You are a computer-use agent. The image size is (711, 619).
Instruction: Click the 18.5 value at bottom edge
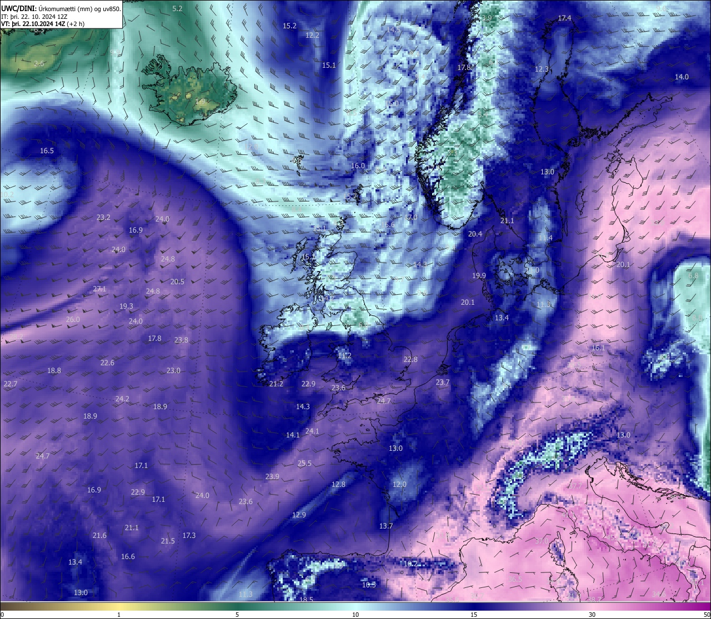coord(307,600)
